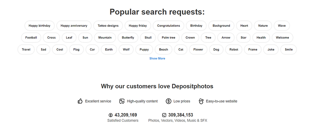Viewport: 310px width, 137px height.
Task: Click the Photos, Vectors files counter icon
Action: [x=164, y=115]
